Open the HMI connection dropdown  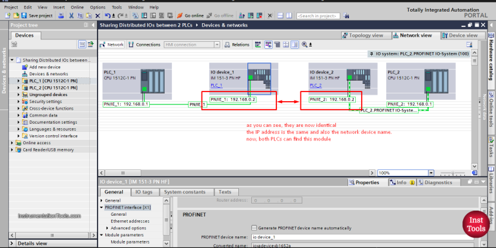tap(217, 45)
